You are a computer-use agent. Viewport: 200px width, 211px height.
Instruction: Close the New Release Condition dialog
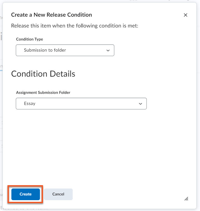[186, 15]
